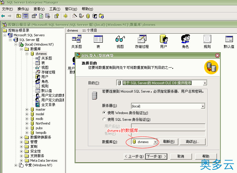237x173 pixels.
Task: Toggle the Show/Hide console tree icon
Action: pos(26,16)
